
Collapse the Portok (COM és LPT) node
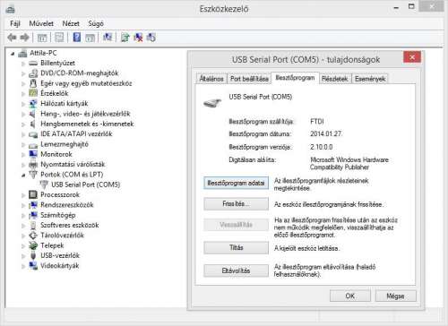[23, 176]
